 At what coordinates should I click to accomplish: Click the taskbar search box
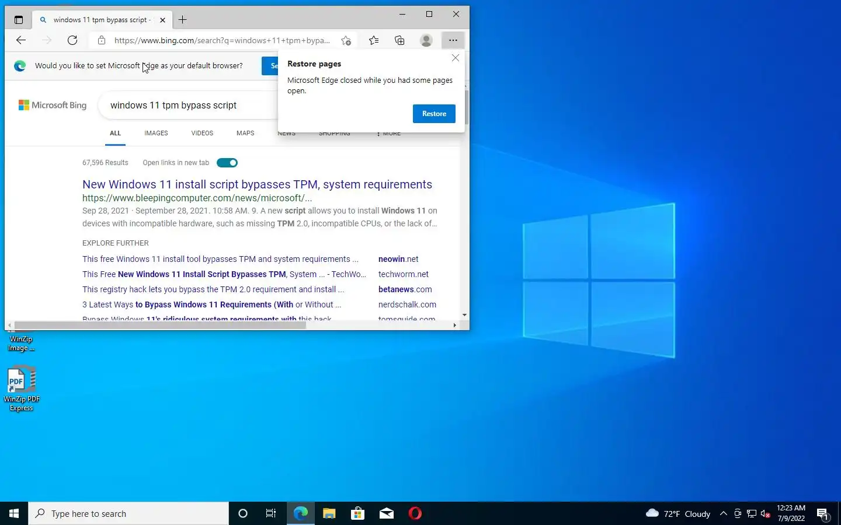click(x=128, y=513)
